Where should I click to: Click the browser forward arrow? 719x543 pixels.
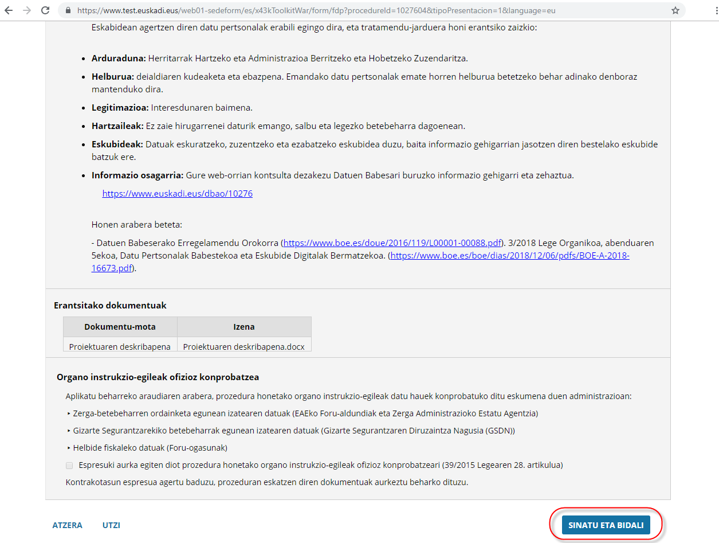coord(27,10)
